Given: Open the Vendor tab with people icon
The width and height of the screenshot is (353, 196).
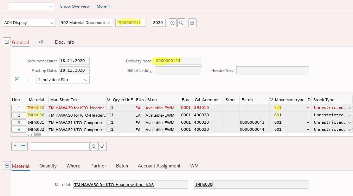Looking at the screenshot, I should (x=41, y=42).
